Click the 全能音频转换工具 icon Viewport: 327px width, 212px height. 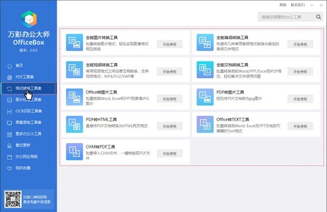[x=205, y=43]
